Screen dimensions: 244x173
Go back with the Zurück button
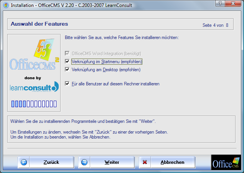tap(46, 162)
